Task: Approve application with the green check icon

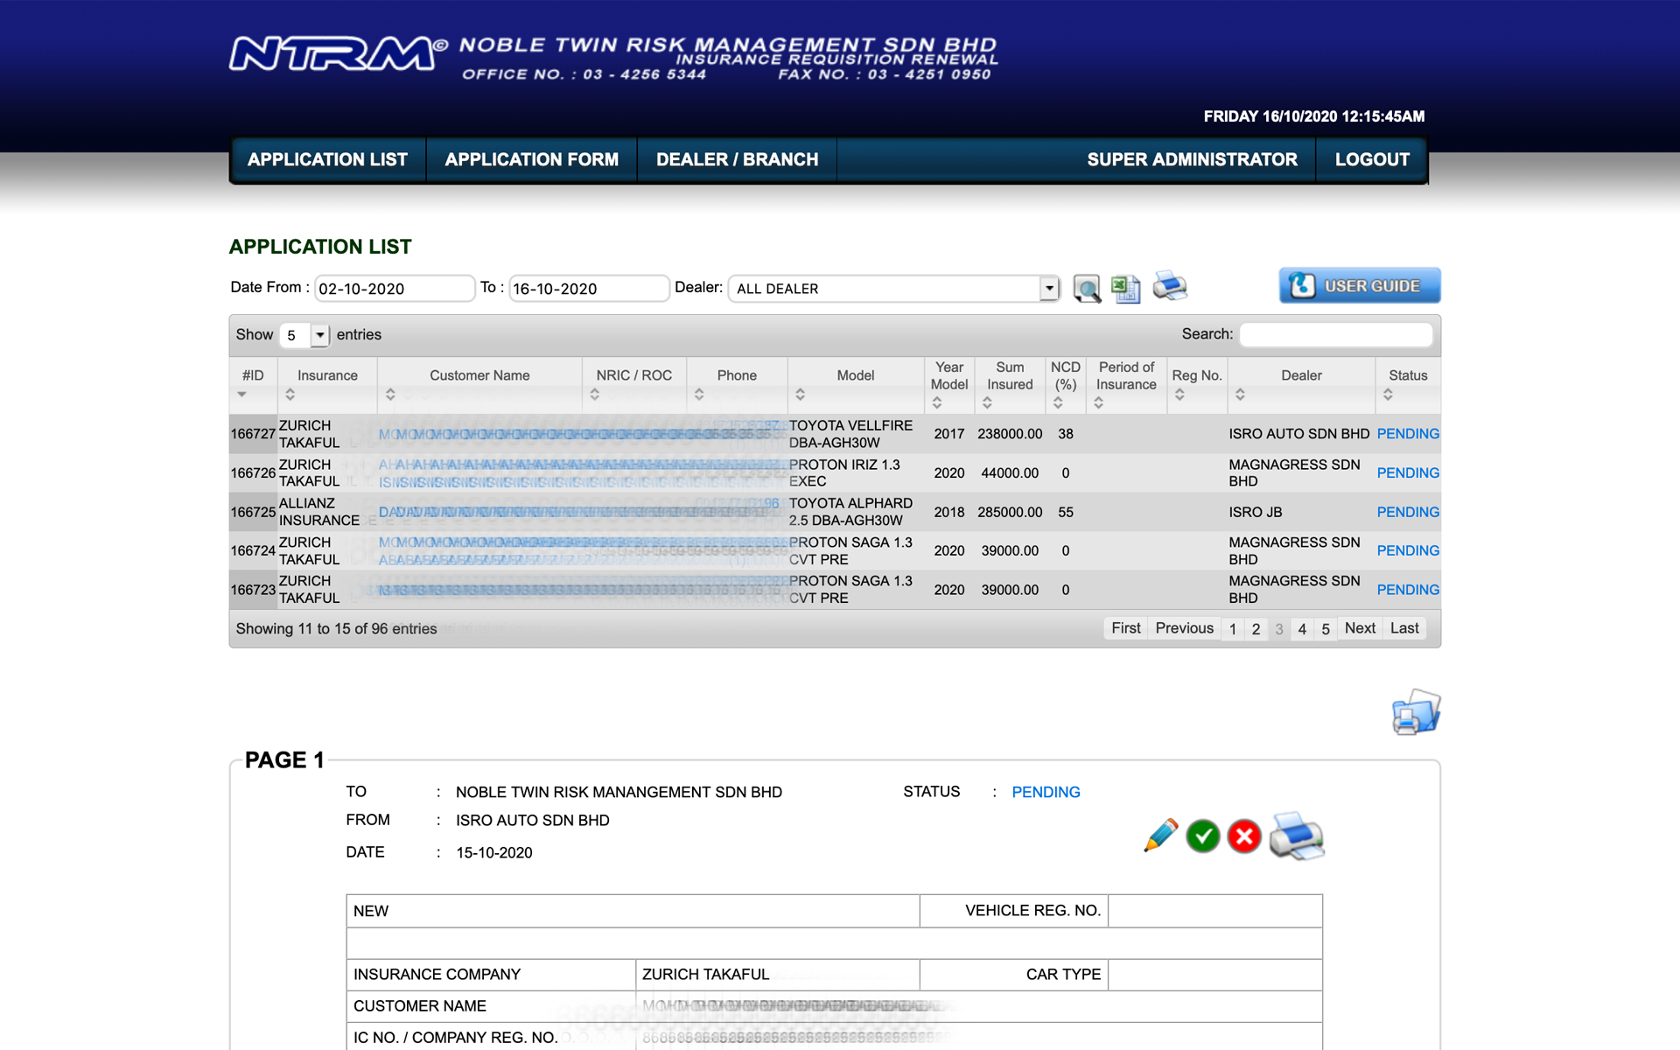Action: (1203, 836)
